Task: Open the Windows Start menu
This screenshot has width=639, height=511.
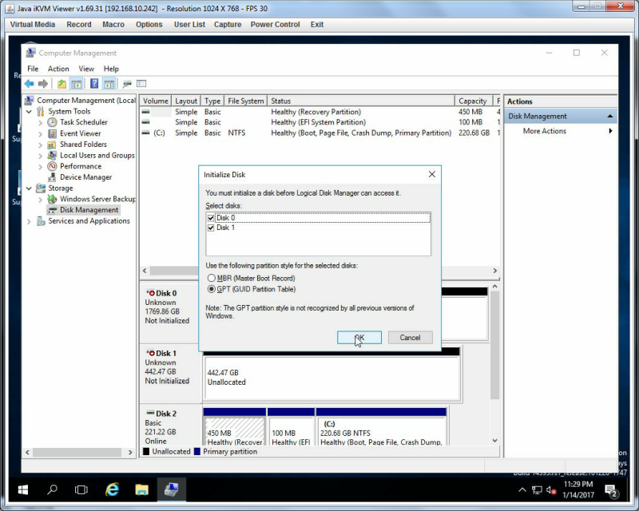Action: coord(23,489)
